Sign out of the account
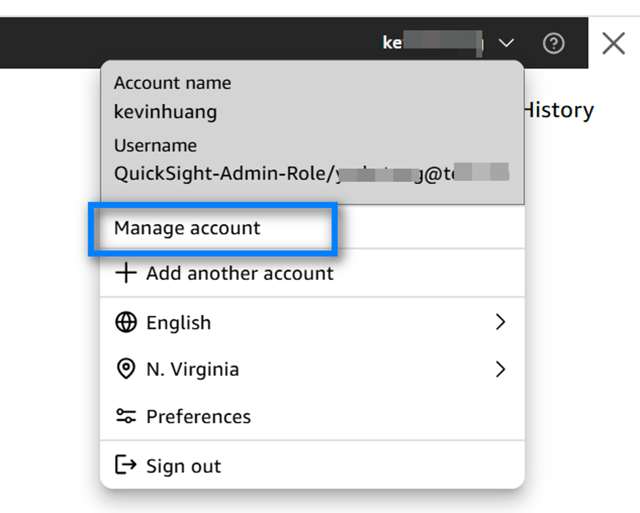 pos(312,466)
